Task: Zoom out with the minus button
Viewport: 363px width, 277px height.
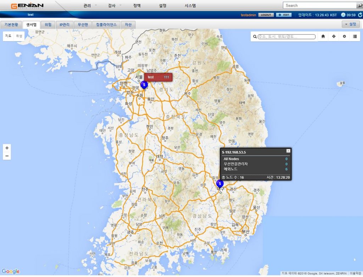Action: click(x=7, y=156)
